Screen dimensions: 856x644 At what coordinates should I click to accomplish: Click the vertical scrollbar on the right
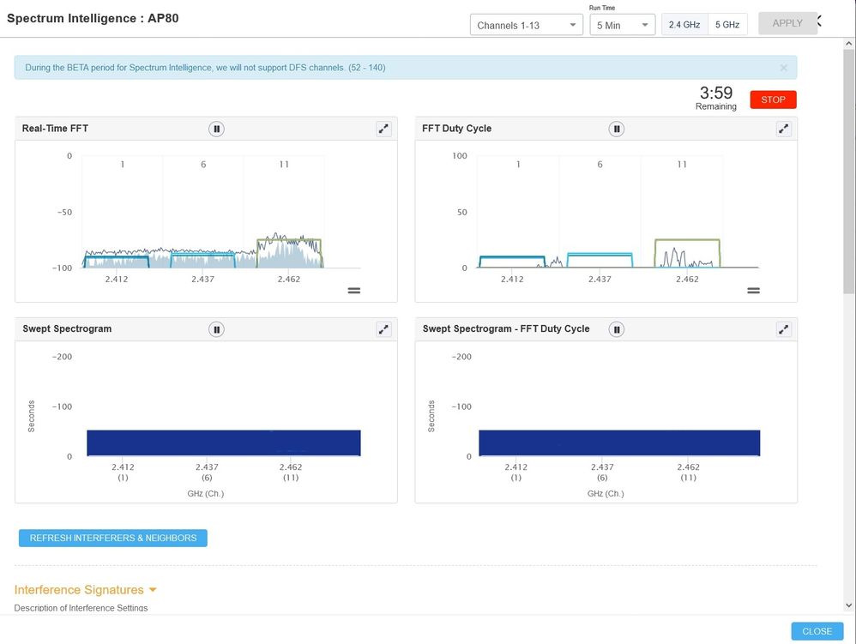coord(849,172)
